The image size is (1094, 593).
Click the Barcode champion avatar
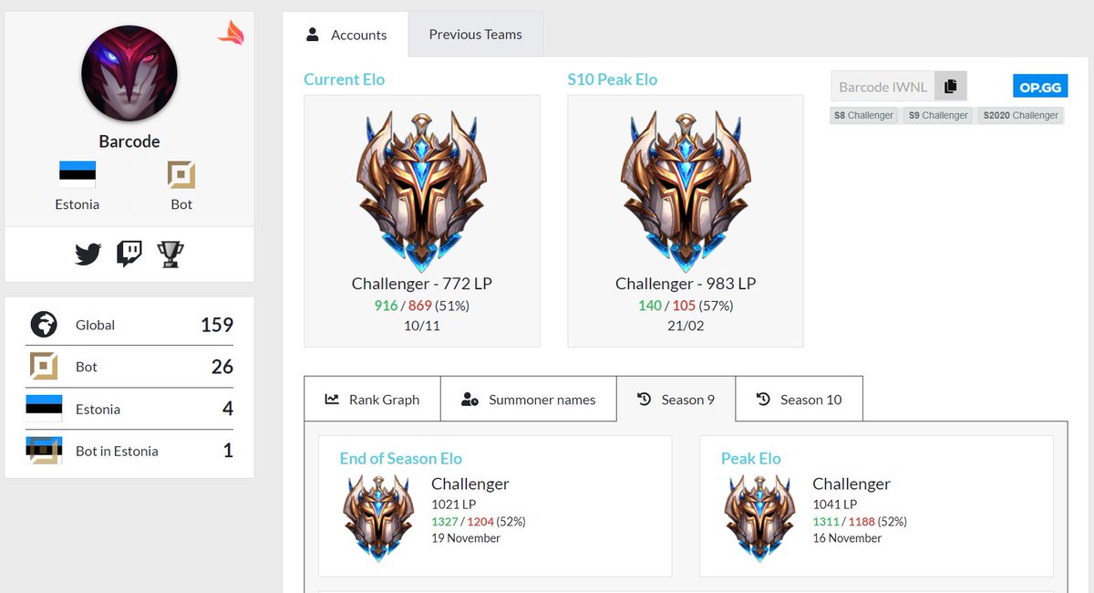(129, 73)
